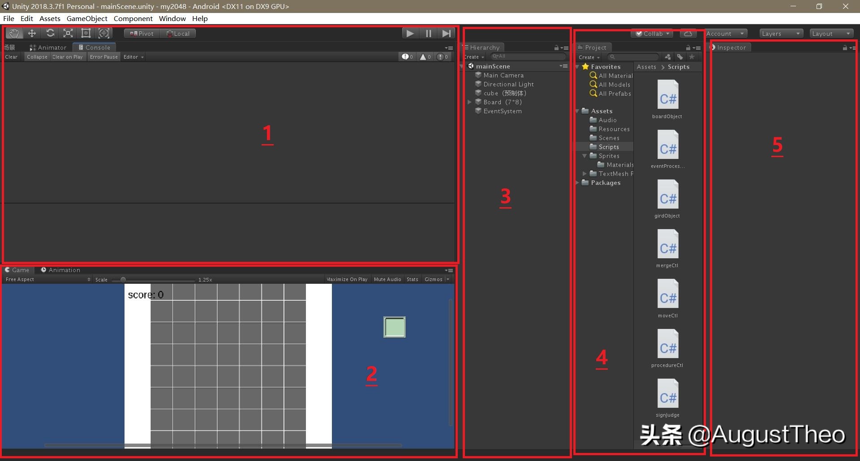Screen dimensions: 860x461
Task: Click Save search star icon
Action: (x=692, y=57)
